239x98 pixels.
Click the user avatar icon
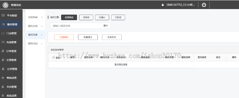pyautogui.click(x=163, y=5)
